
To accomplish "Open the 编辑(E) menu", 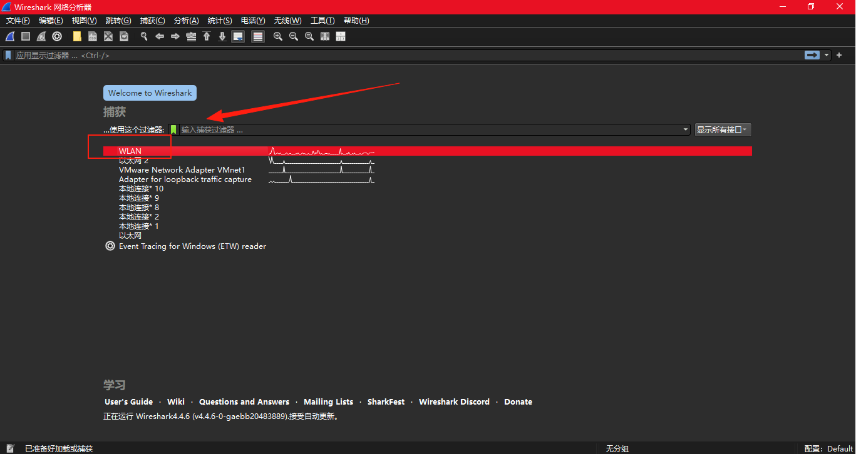I will (x=51, y=21).
